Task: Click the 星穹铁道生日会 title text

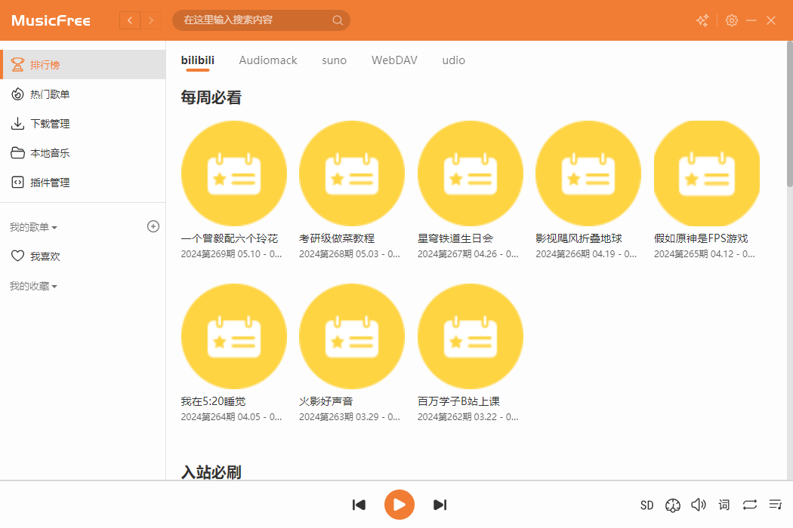Action: point(455,238)
